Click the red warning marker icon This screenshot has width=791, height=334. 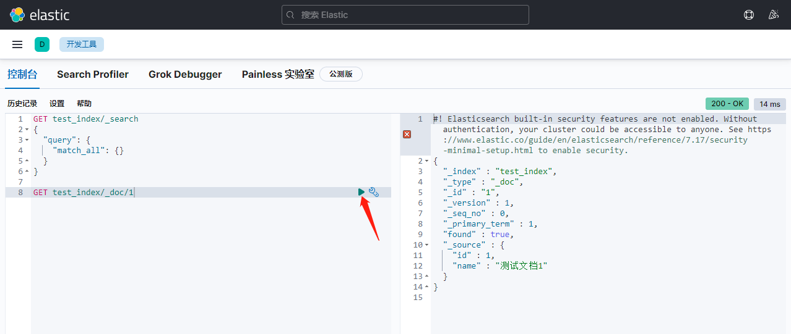coord(407,134)
